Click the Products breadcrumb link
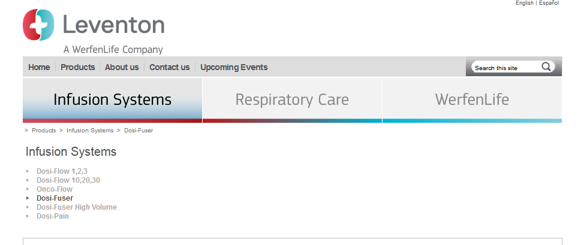Viewport: 578px width, 245px height. click(x=44, y=130)
